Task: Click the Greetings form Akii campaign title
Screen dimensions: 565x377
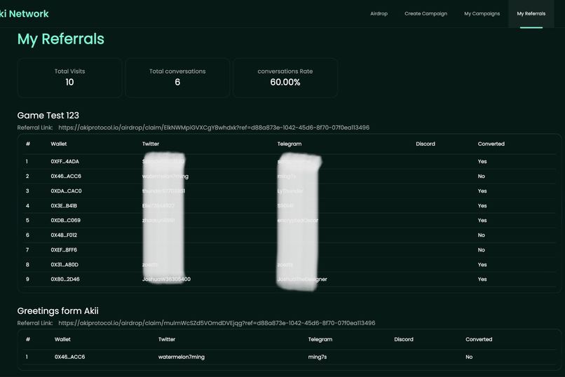Action: (57, 310)
